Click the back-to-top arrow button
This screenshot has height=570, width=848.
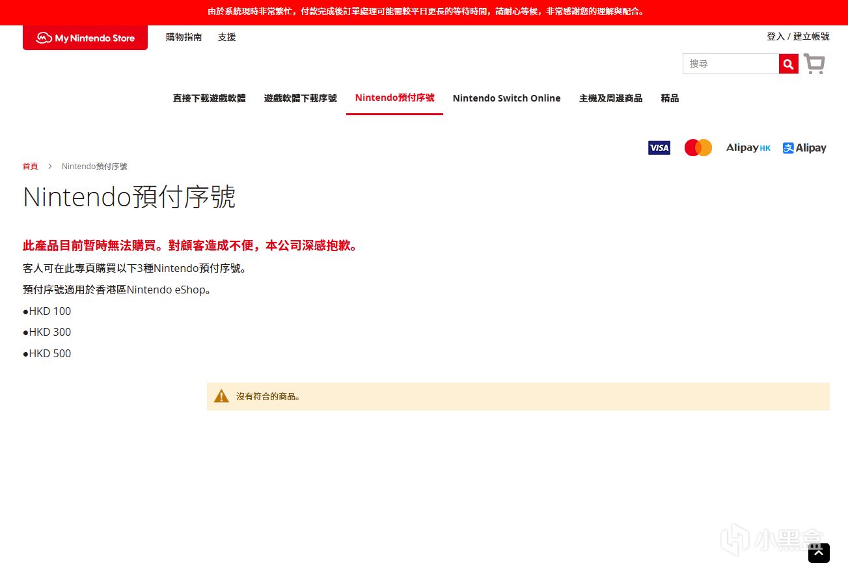(819, 552)
